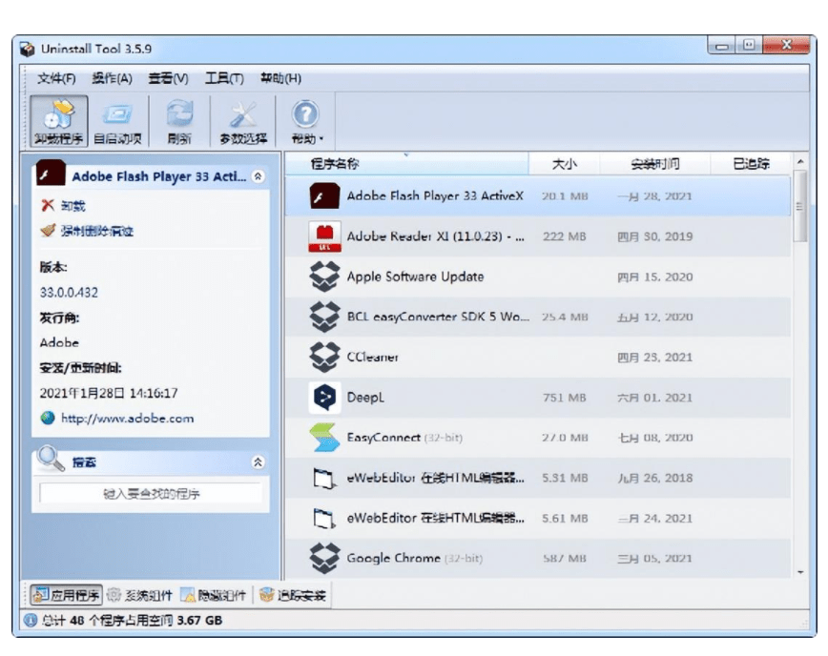
Task: Click the Apple Software Update icon
Action: point(324,277)
